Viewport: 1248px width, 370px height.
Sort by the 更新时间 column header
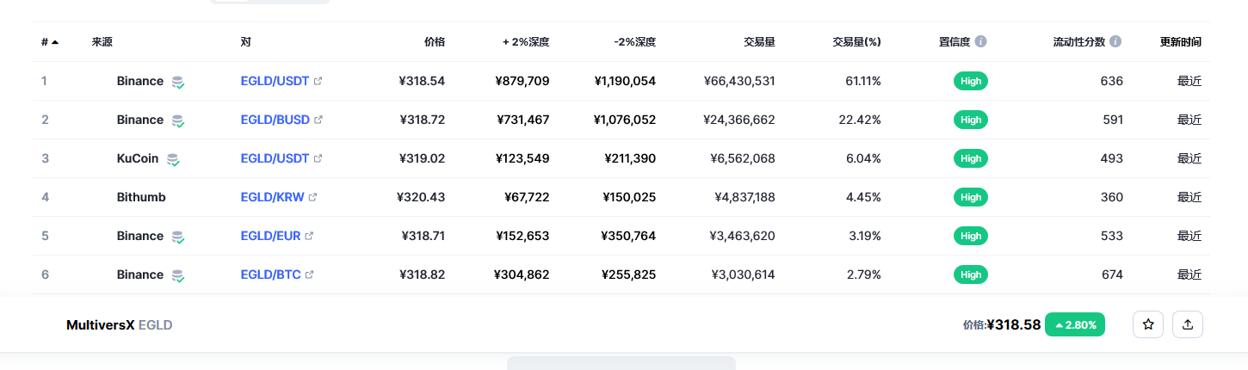tap(1181, 41)
